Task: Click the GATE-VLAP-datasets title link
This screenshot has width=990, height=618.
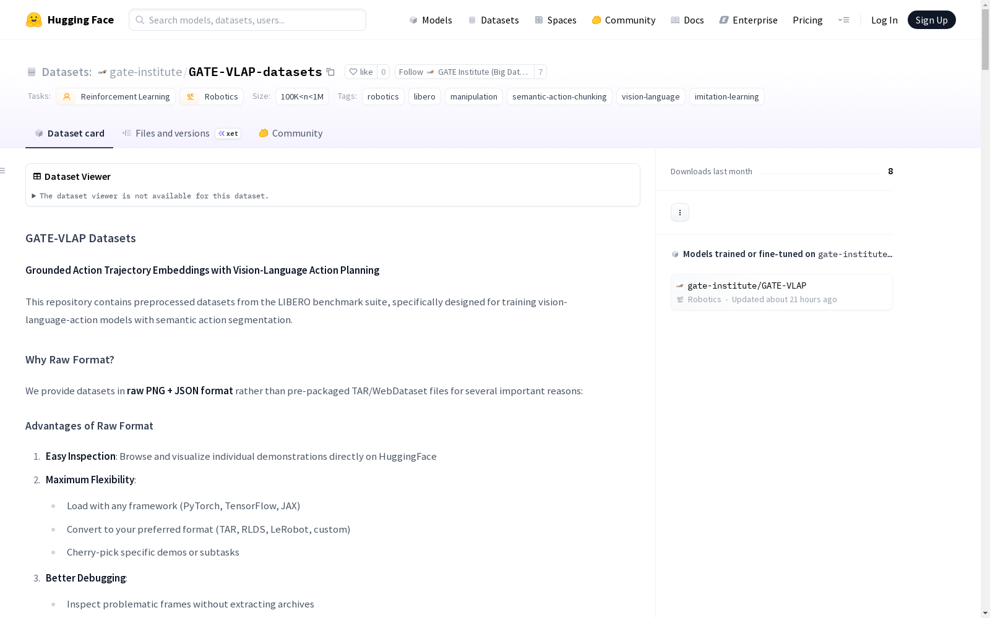Action: [x=255, y=72]
